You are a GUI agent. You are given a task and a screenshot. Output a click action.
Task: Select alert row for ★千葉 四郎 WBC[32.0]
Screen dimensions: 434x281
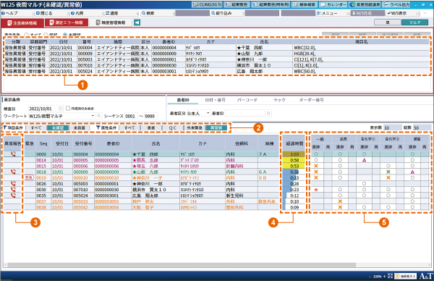pyautogui.click(x=217, y=48)
